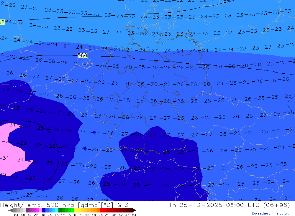This screenshot has width=295, height=216.
Task: Click the bright red legend swatch
Action: click(x=102, y=210)
